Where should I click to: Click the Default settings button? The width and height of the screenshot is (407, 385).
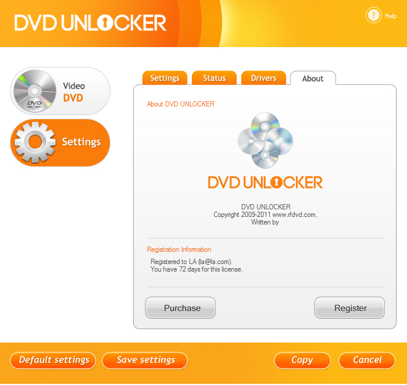[53, 361]
